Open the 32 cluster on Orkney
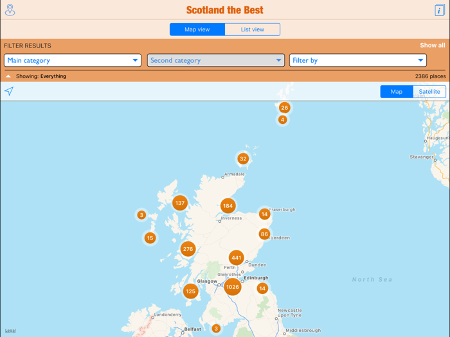 pyautogui.click(x=243, y=159)
